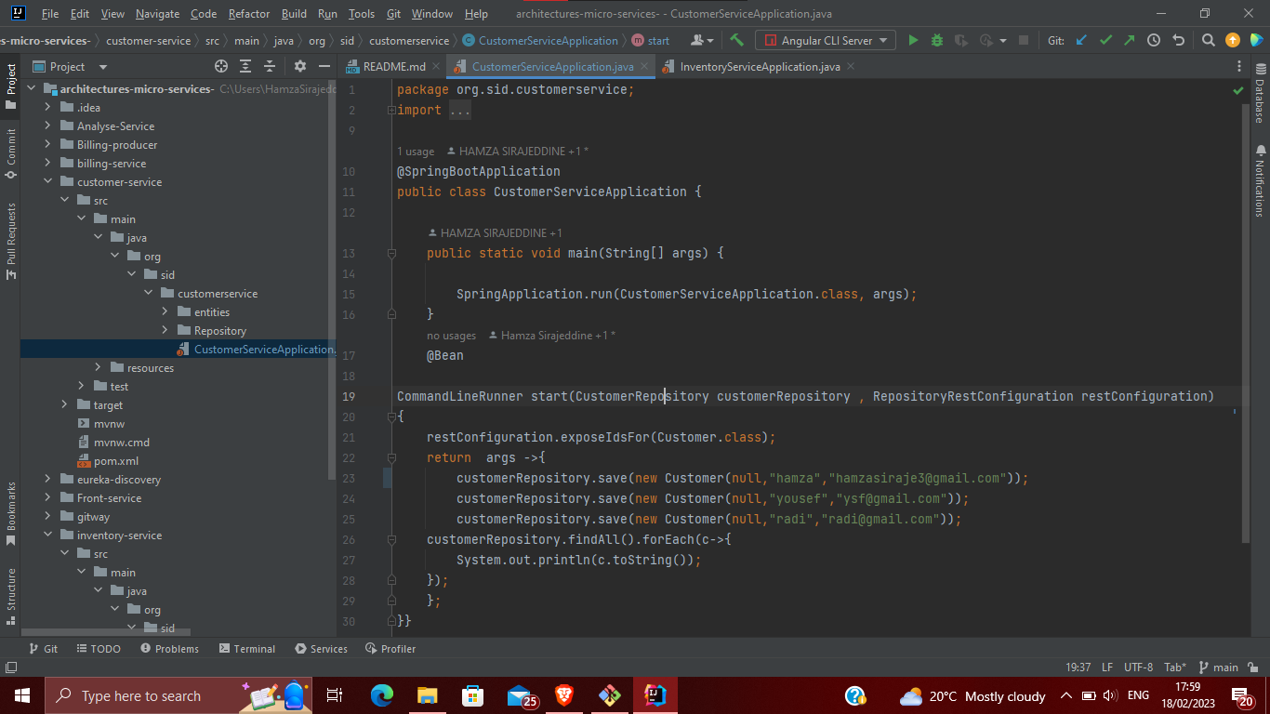Click the orange IDE update icon
The width and height of the screenshot is (1270, 714).
1233,40
